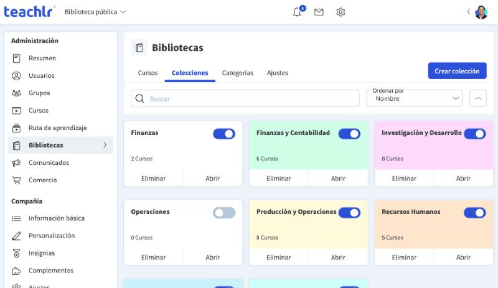The height and width of the screenshot is (288, 498).
Task: Click Abrir on the Finanzas card
Action: click(x=212, y=179)
